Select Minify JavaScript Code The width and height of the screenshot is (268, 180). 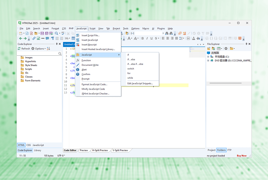tap(98, 89)
